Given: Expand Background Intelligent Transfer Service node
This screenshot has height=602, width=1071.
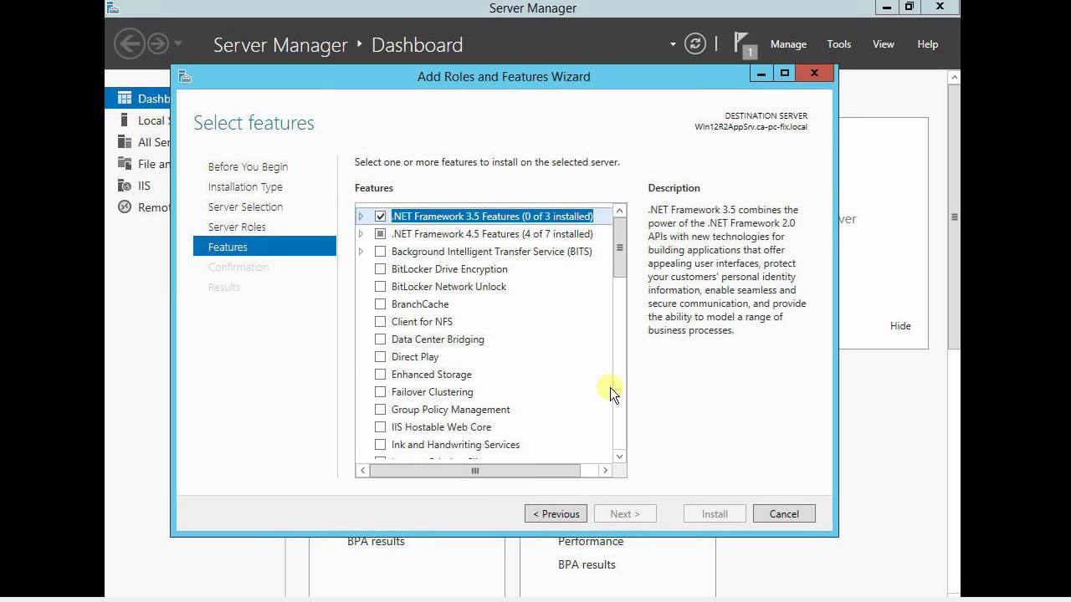Looking at the screenshot, I should coord(361,251).
